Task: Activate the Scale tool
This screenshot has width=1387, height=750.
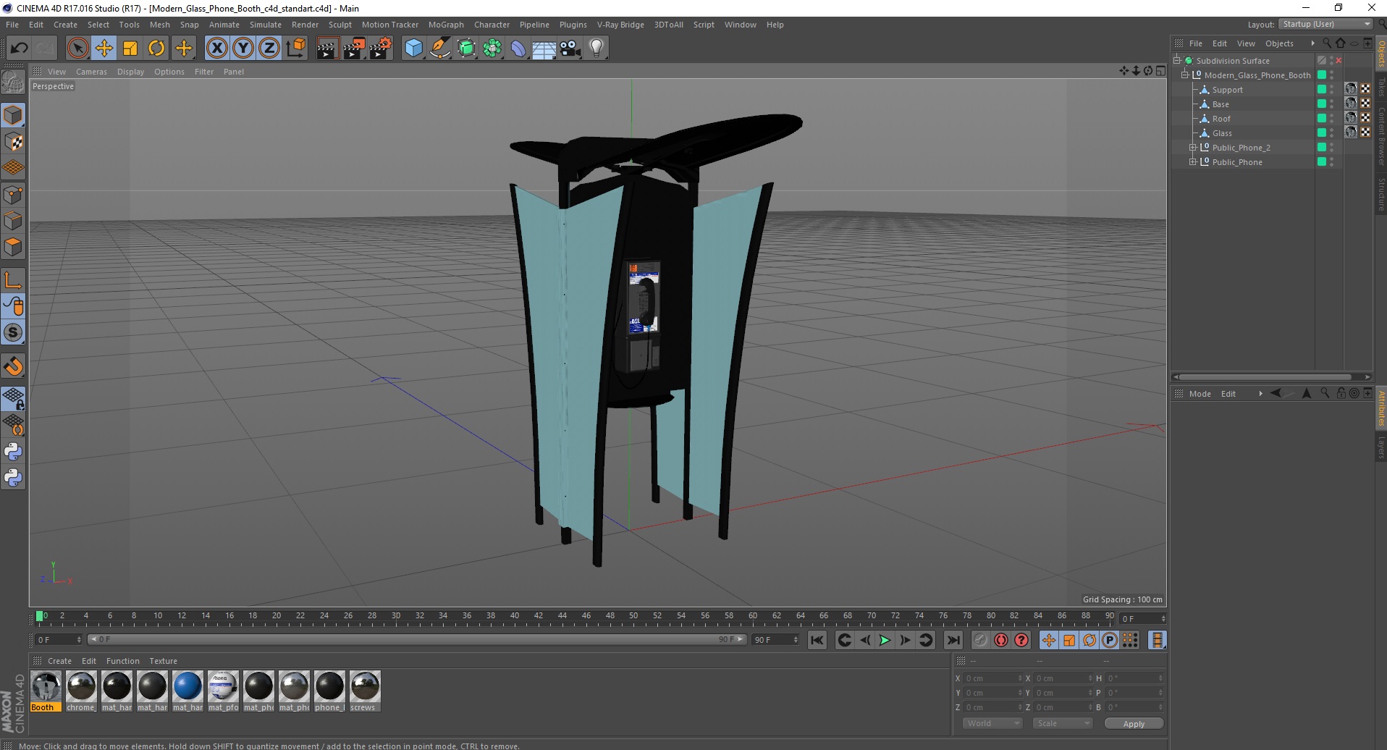Action: pos(130,49)
